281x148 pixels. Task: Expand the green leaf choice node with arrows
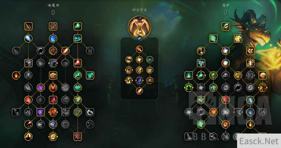[x=201, y=75]
